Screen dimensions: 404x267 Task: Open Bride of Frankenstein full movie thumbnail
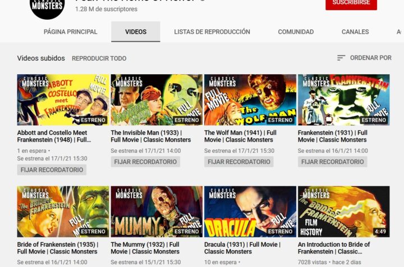(x=63, y=211)
